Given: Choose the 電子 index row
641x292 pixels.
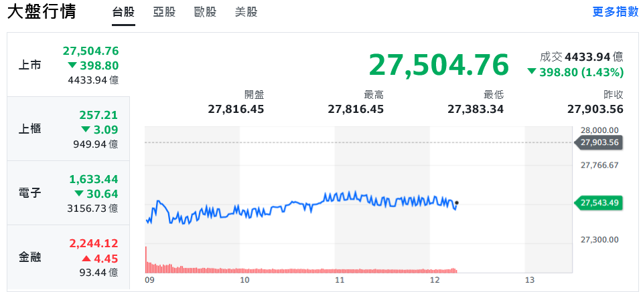Looking at the screenshot, I should click(68, 193).
